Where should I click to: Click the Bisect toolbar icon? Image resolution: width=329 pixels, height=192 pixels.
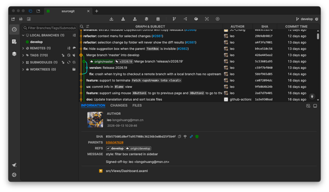(x=207, y=19)
